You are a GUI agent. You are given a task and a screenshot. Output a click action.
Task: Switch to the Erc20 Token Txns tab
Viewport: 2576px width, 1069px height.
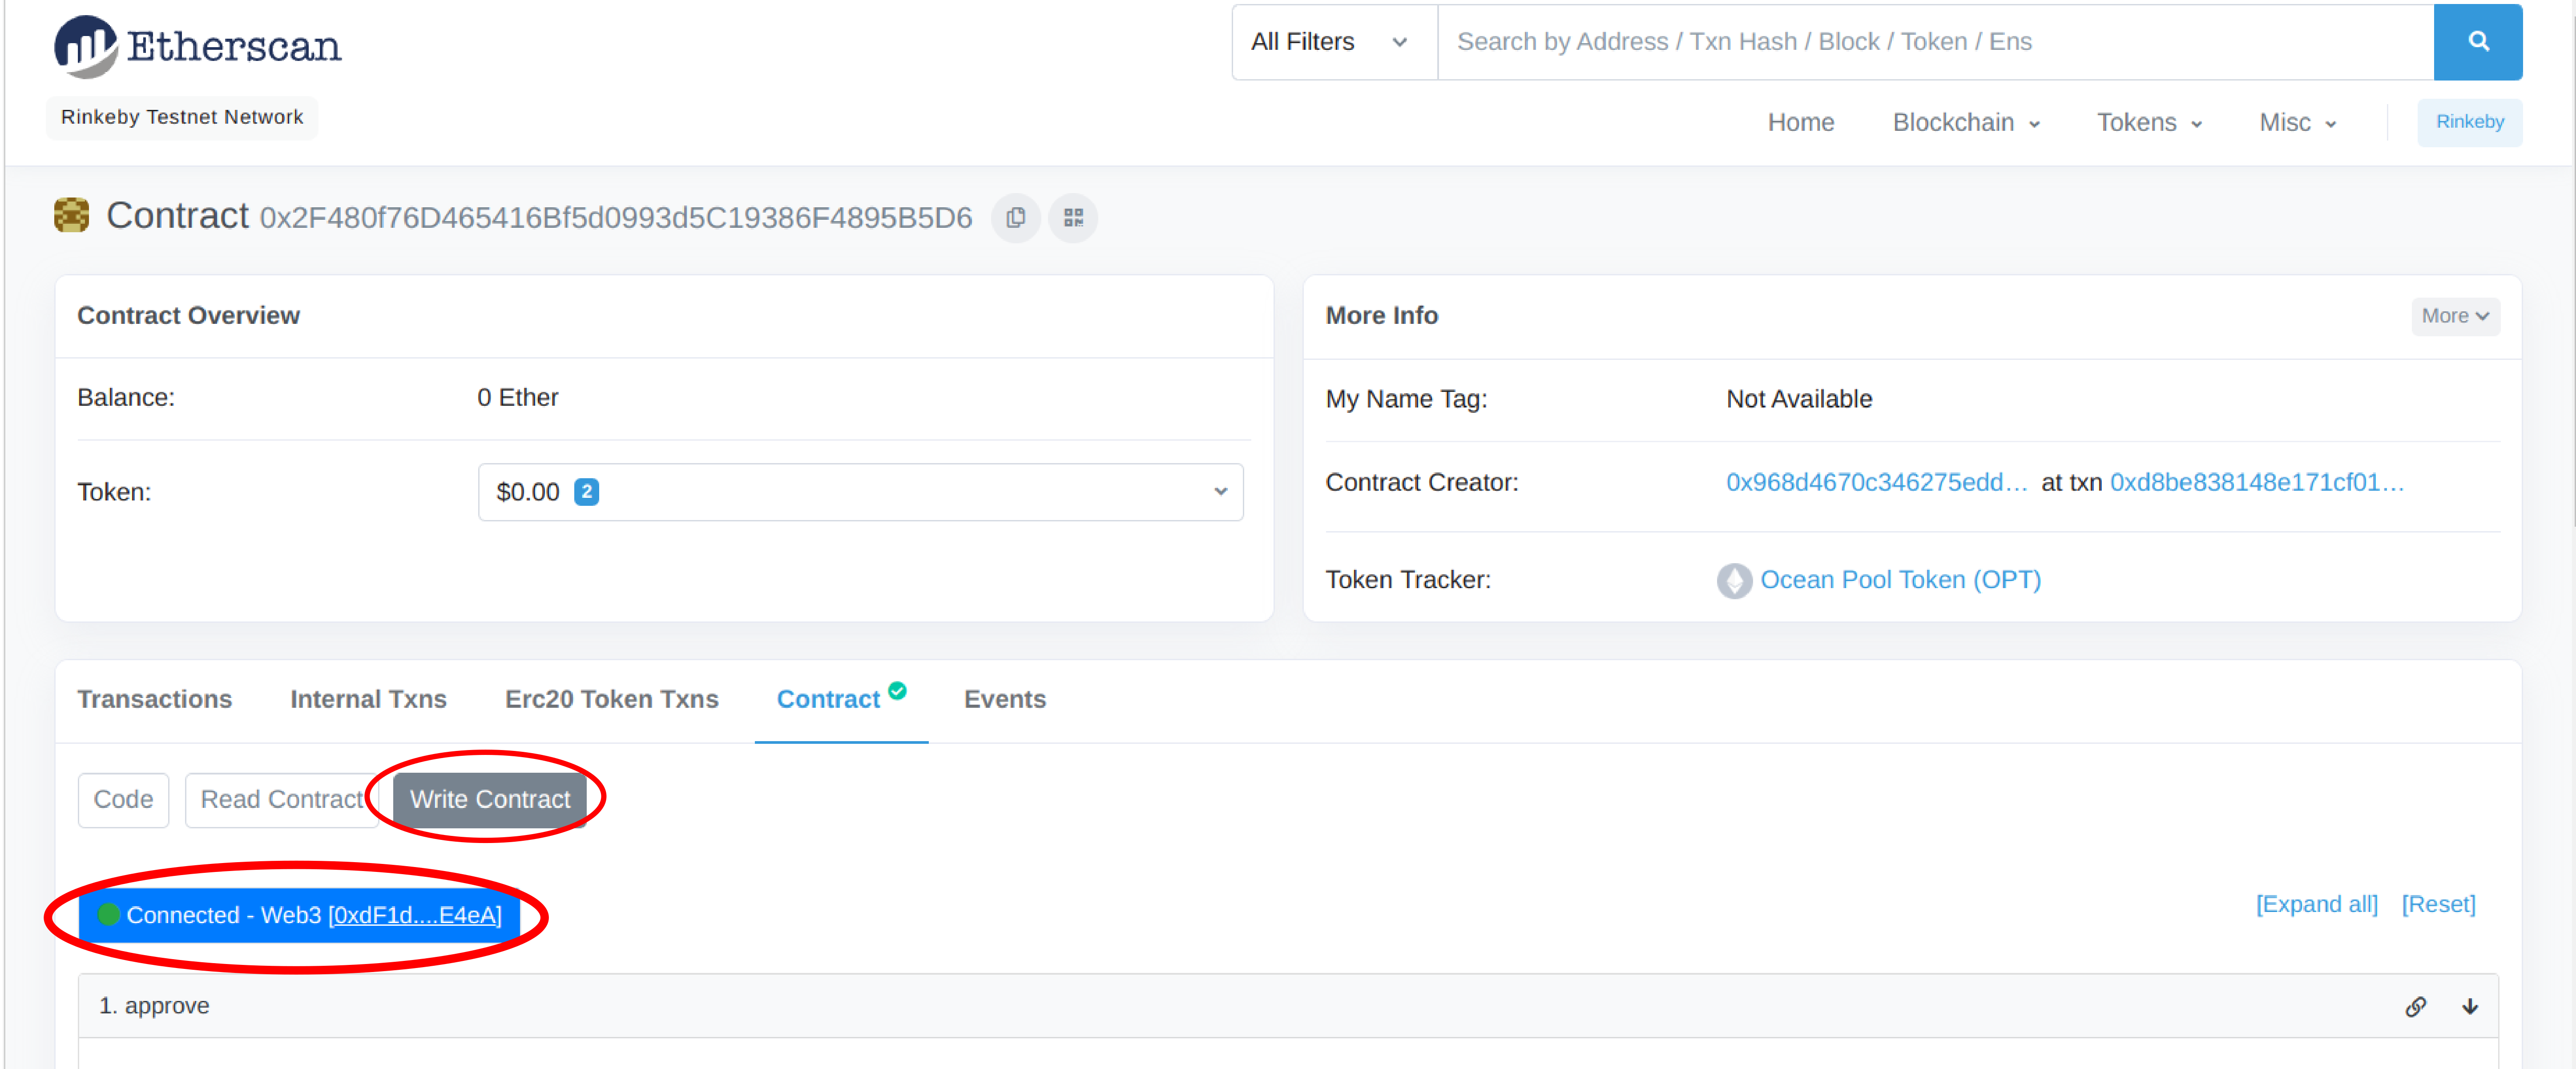click(x=611, y=699)
